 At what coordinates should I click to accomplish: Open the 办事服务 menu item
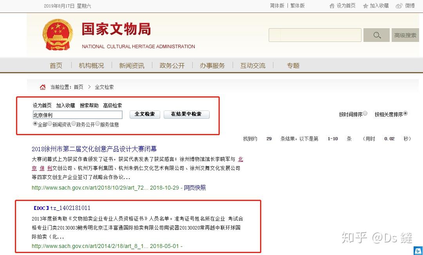(x=212, y=65)
